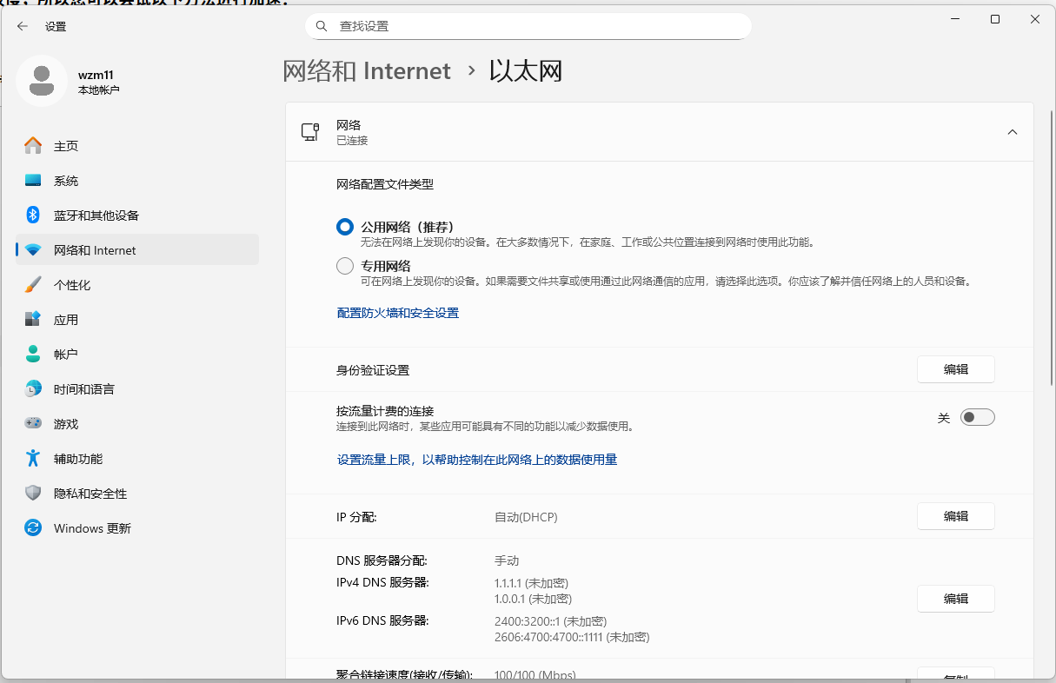Collapse the 网络 section chevron

click(1013, 132)
